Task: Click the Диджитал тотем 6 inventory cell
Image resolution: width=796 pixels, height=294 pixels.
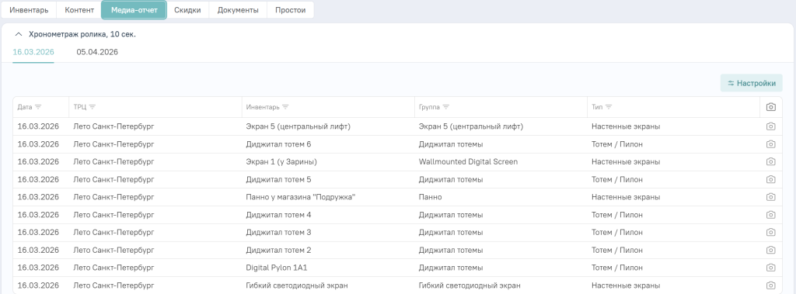Action: 278,144
